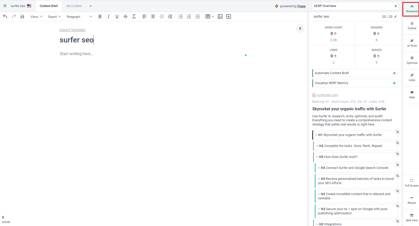Open the Views dropdown
The image size is (419, 226).
36,17
